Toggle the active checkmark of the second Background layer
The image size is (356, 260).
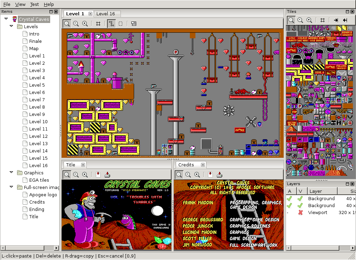(x=289, y=206)
